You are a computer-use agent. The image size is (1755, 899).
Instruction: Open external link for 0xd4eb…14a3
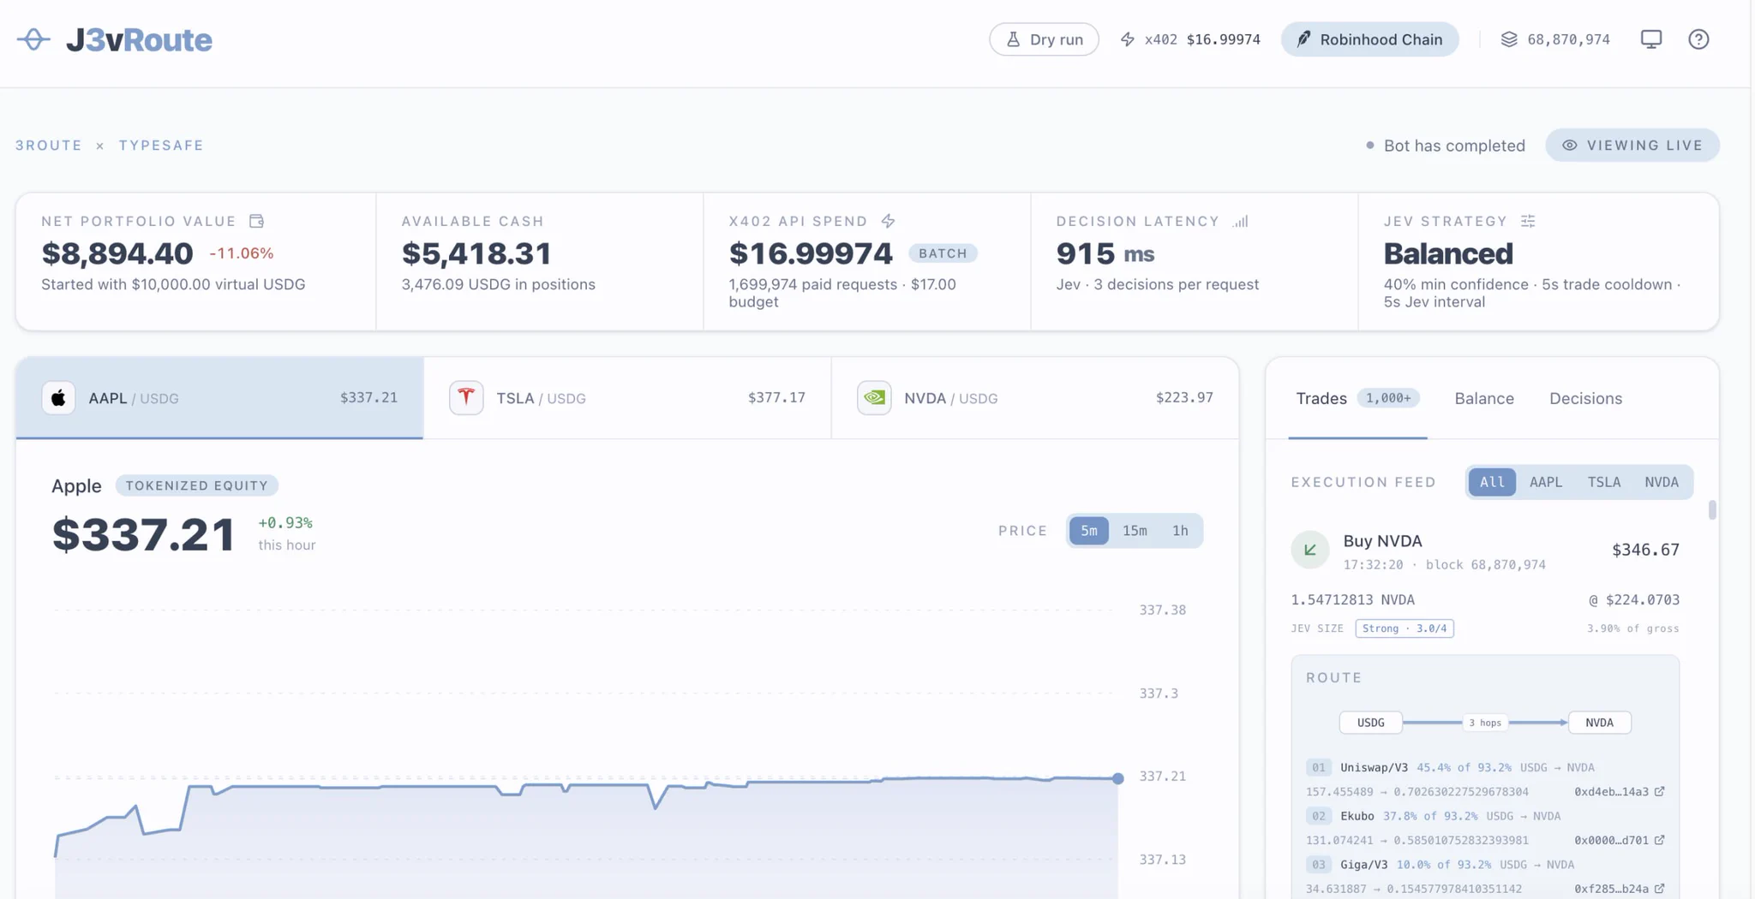click(x=1660, y=791)
